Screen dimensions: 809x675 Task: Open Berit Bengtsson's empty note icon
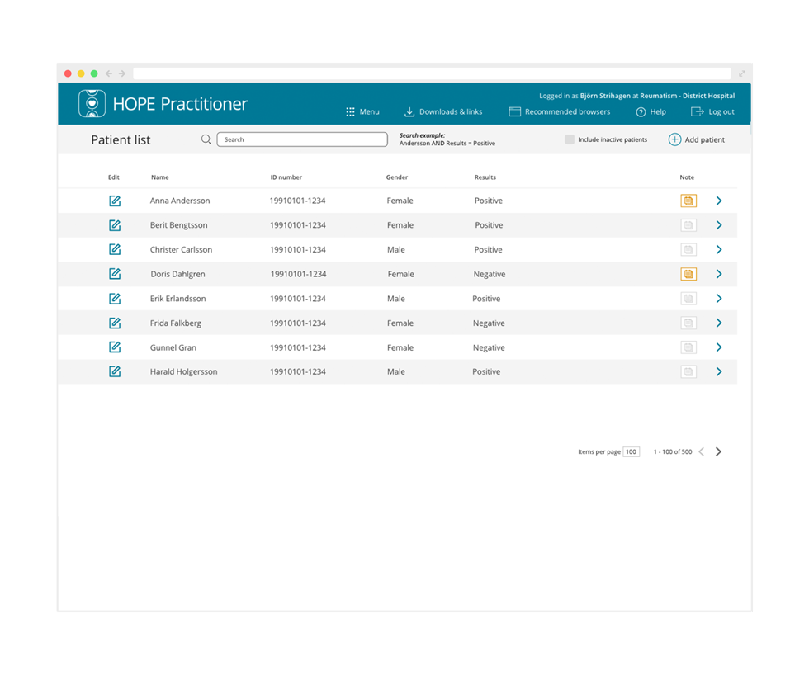pyautogui.click(x=688, y=225)
